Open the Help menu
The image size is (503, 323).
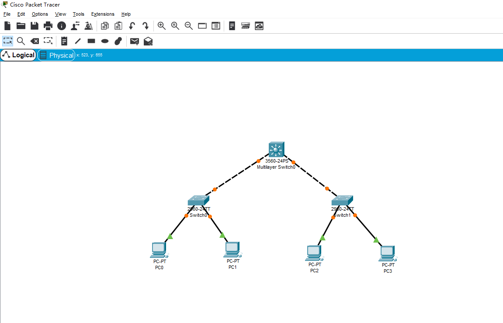(x=126, y=14)
